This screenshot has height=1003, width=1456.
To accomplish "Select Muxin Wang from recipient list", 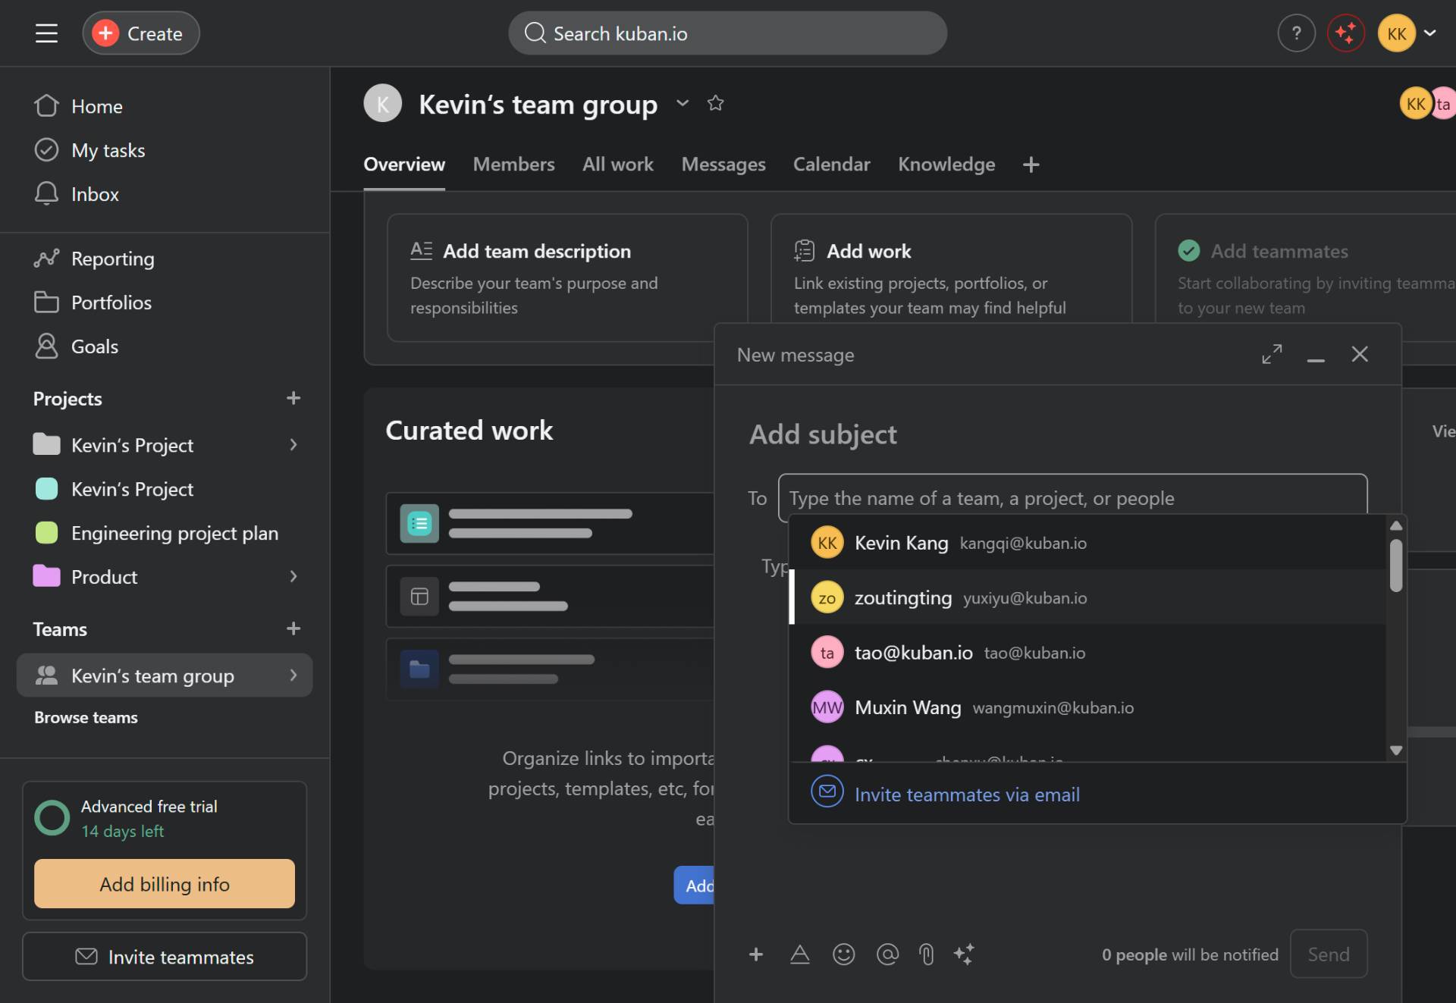I will coord(1087,707).
